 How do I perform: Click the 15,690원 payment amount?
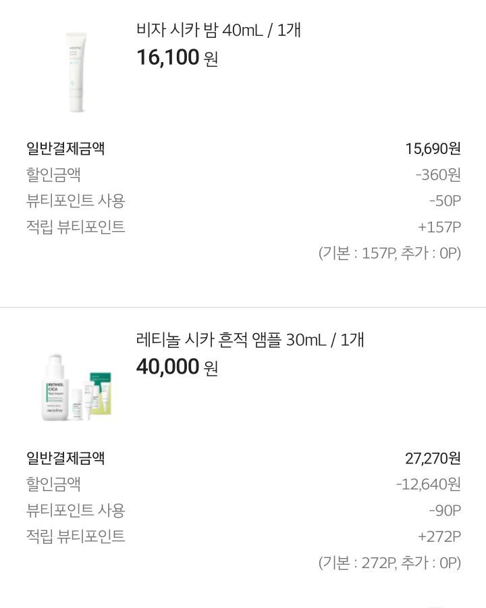433,149
